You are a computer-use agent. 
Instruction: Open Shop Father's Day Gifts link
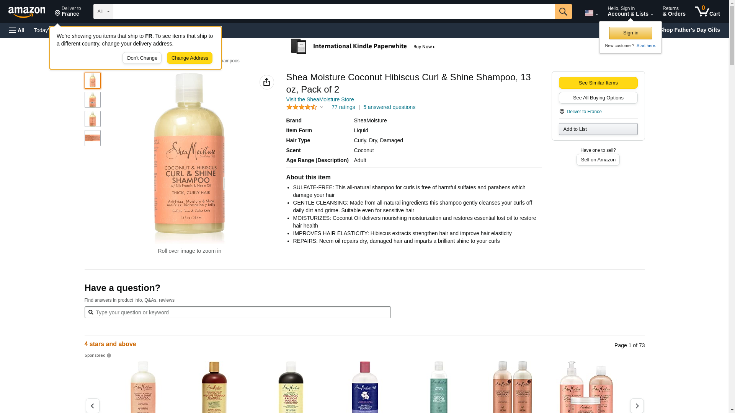coord(690,30)
